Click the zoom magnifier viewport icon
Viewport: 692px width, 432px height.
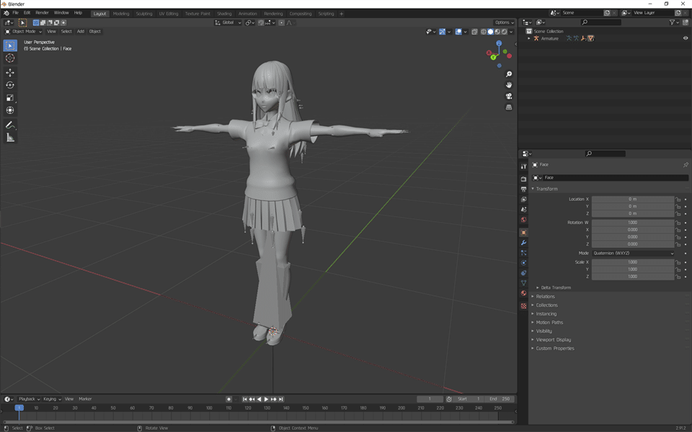tap(509, 74)
